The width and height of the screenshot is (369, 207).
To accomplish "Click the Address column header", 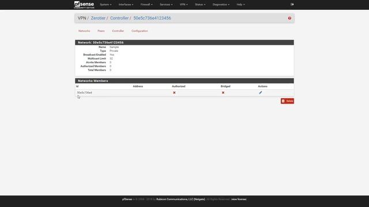I will click(x=138, y=86).
